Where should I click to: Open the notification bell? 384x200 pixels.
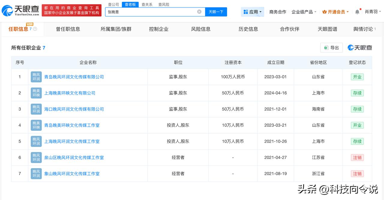(357, 12)
